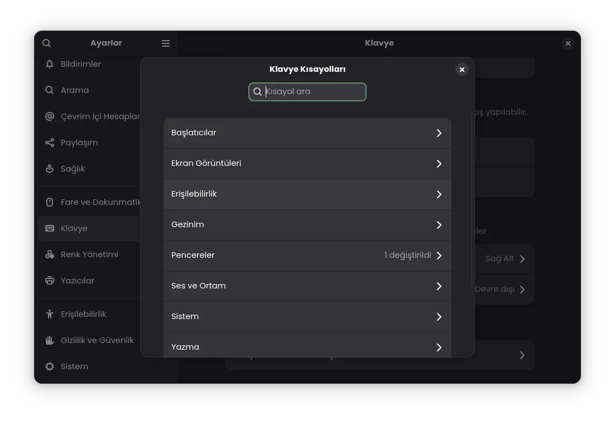Image resolution: width=615 pixels, height=421 pixels.
Task: Expand Erişilebilirlik shortcuts in the dialog
Action: [307, 194]
